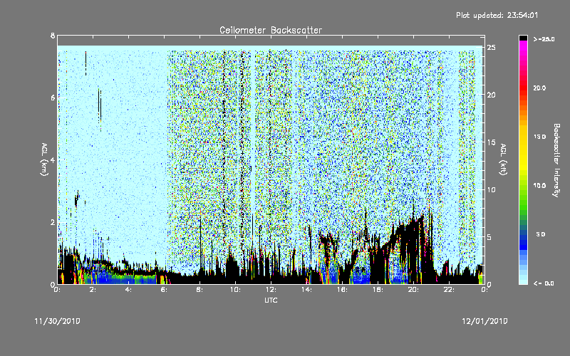The width and height of the screenshot is (570, 356).
Task: Click the '15' tick on the kft axis
Action: [491, 142]
